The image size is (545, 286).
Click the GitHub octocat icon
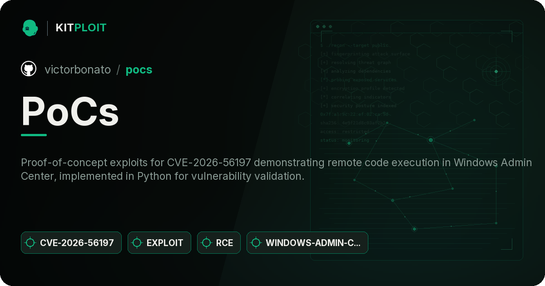tap(29, 69)
